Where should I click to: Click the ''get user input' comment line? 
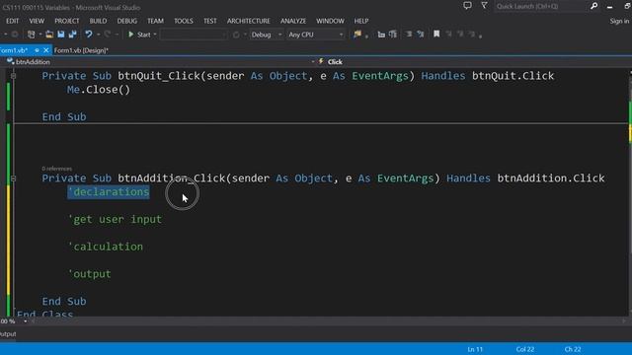coord(115,219)
